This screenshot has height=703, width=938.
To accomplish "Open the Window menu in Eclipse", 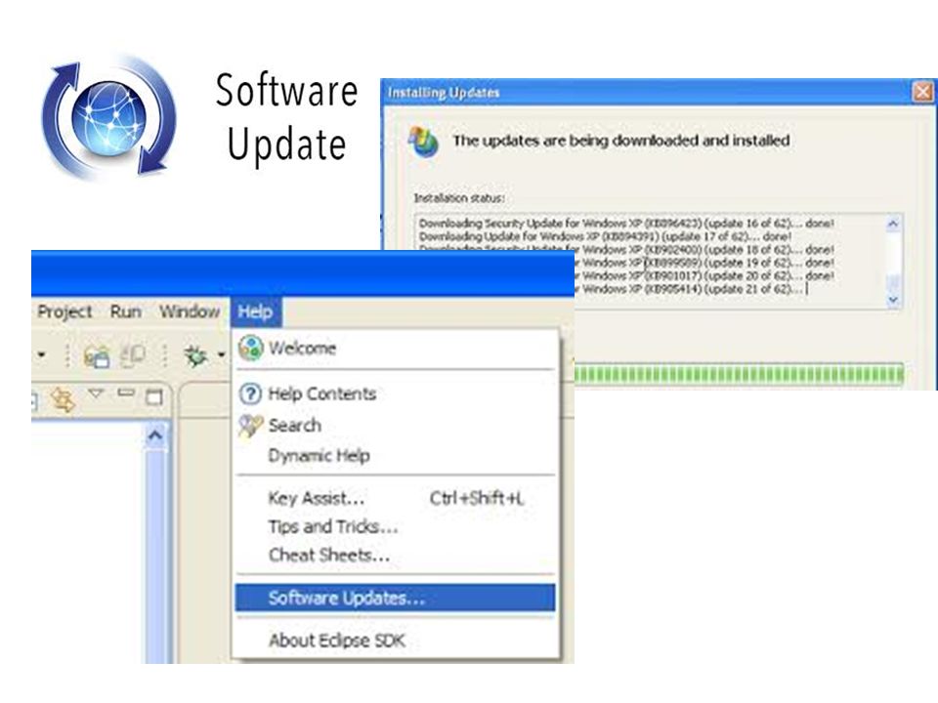I will click(189, 311).
